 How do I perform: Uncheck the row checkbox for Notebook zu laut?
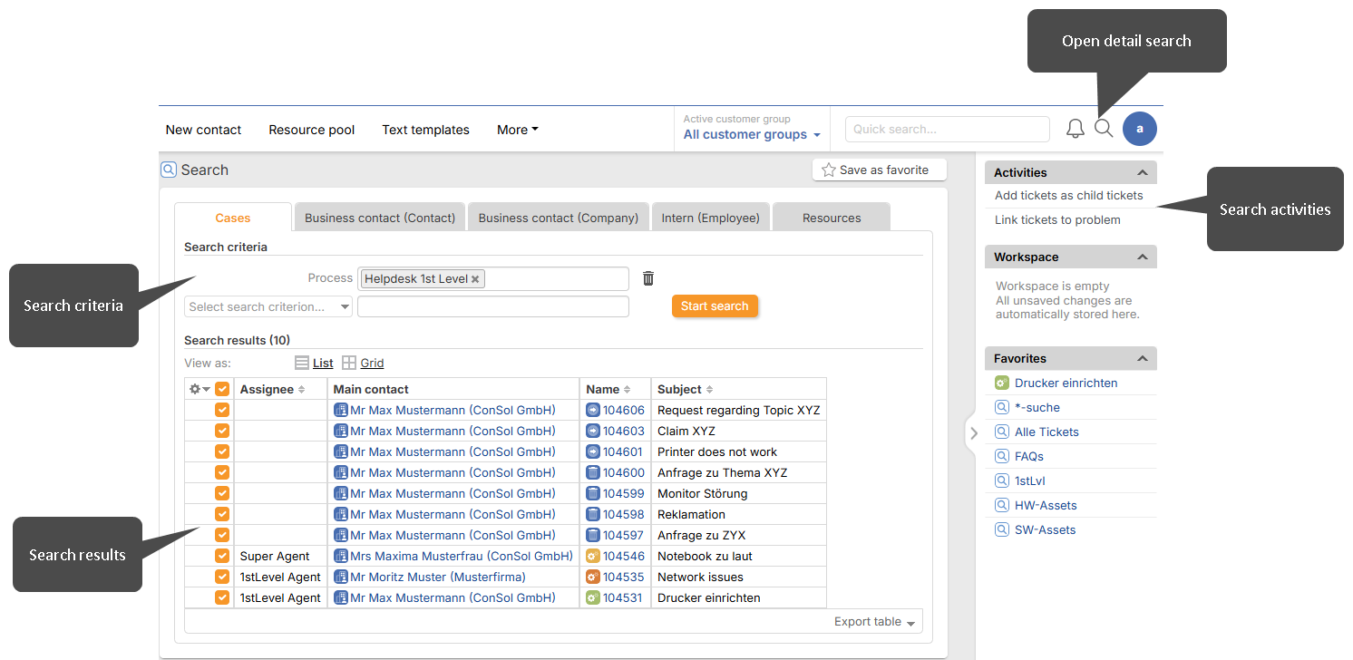coord(222,556)
